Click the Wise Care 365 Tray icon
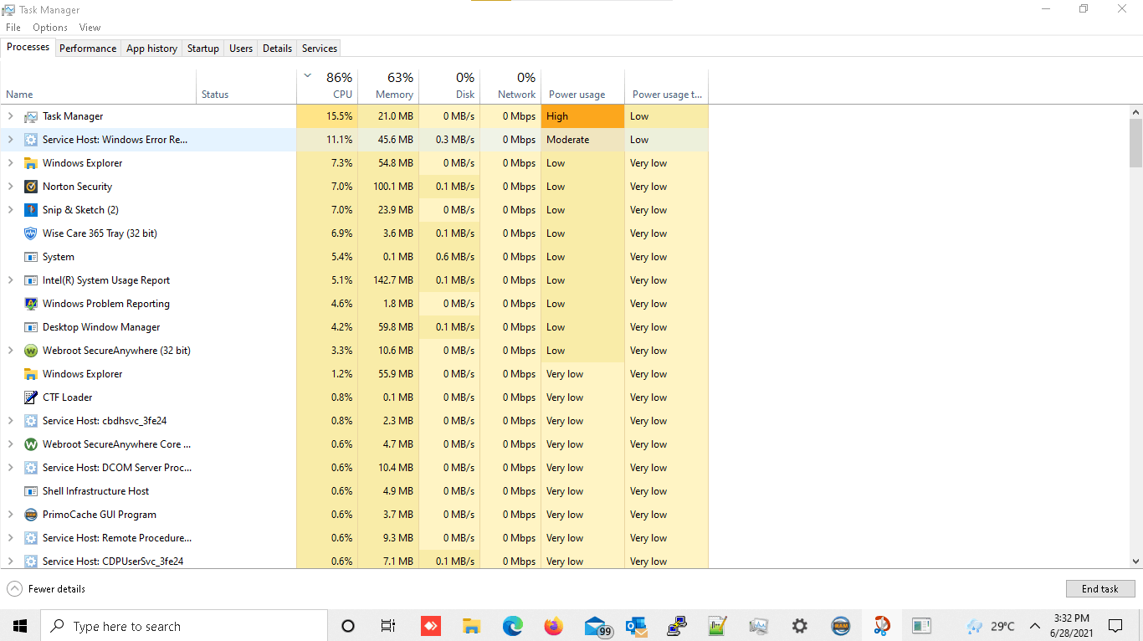The image size is (1143, 641). coord(31,233)
